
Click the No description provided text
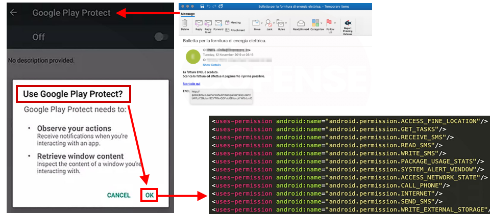click(x=41, y=60)
